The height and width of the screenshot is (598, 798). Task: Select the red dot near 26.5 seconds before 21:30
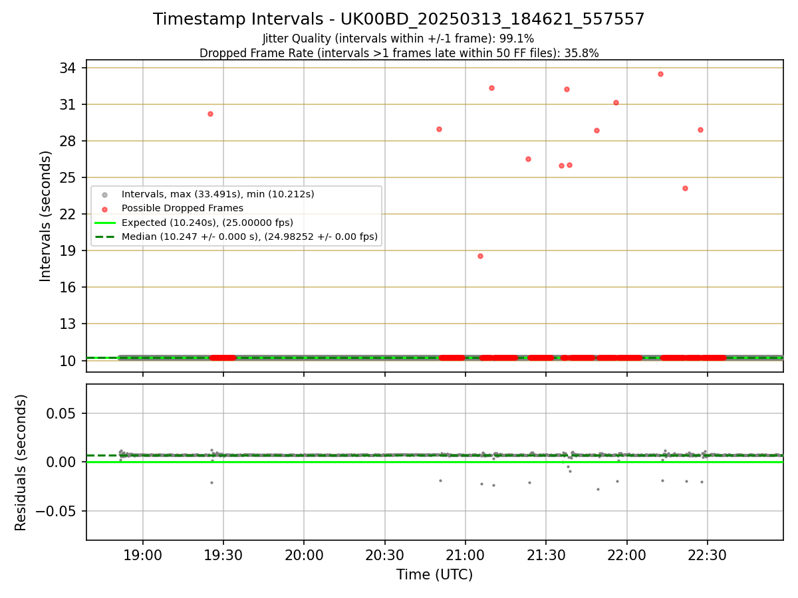pos(528,159)
